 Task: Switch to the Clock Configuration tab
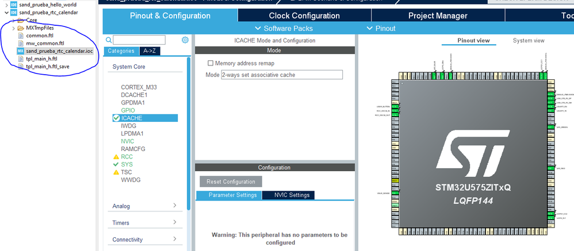tap(304, 16)
